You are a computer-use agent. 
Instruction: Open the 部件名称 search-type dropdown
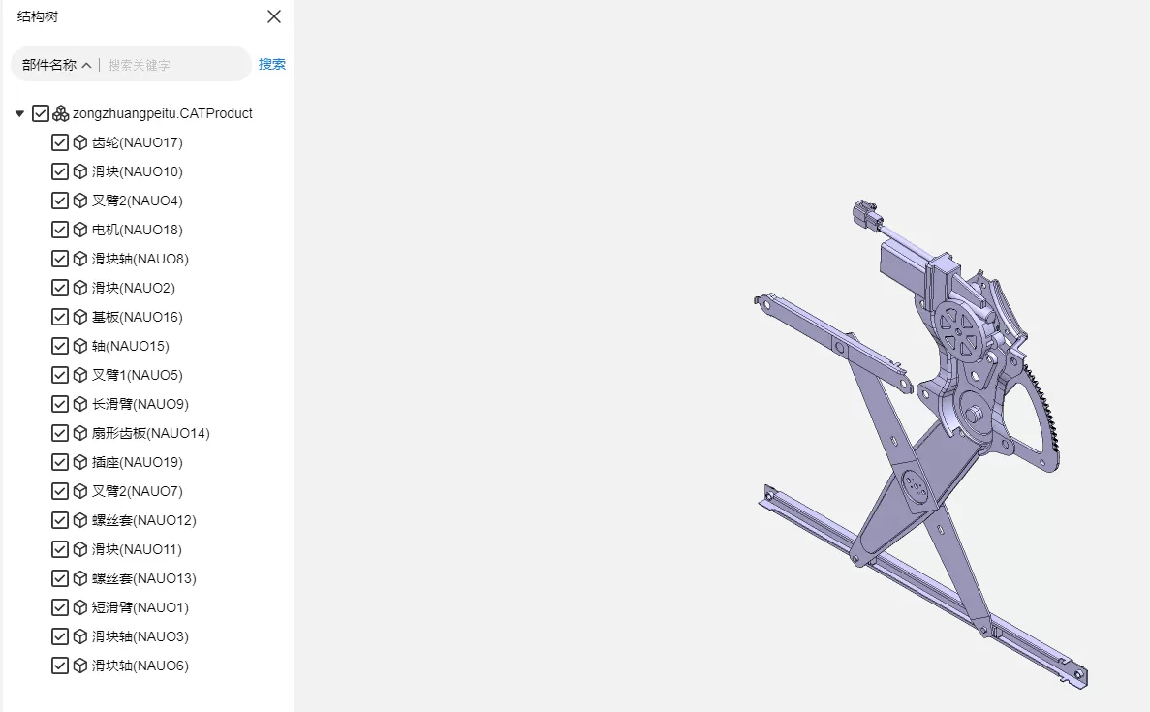click(56, 65)
